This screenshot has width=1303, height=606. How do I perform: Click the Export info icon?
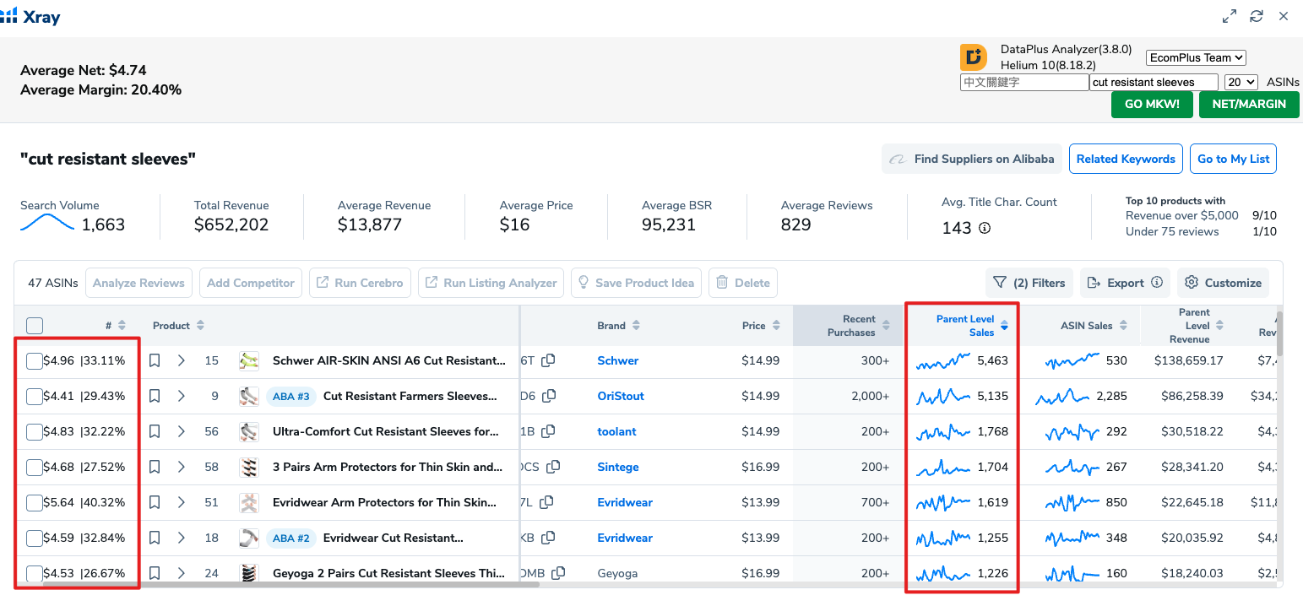pyautogui.click(x=1157, y=283)
